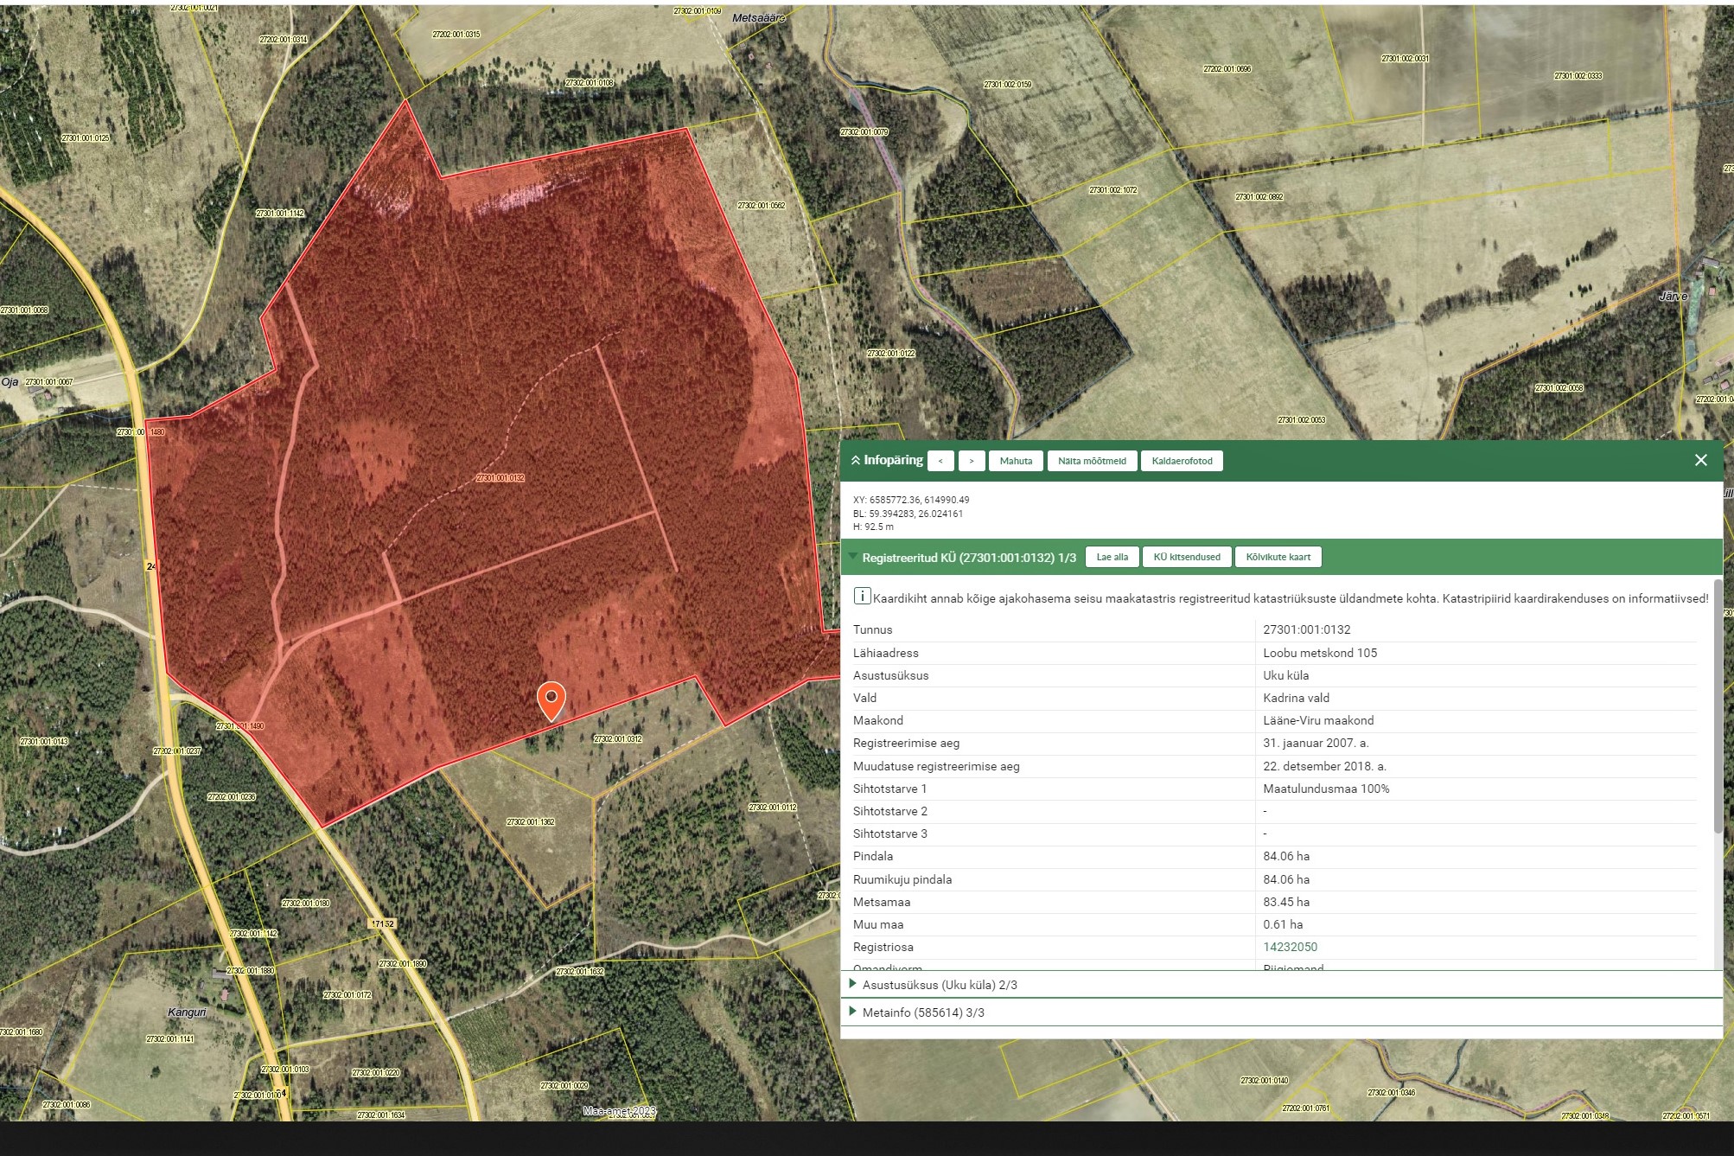Collapse the Infopäring panel with double chevron
This screenshot has height=1156, width=1734.
pyautogui.click(x=856, y=461)
